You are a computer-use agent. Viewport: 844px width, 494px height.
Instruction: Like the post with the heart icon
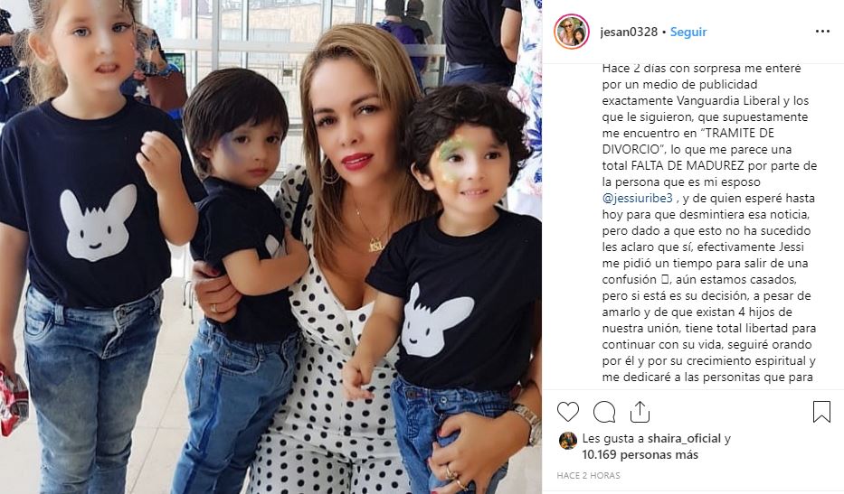(x=567, y=412)
